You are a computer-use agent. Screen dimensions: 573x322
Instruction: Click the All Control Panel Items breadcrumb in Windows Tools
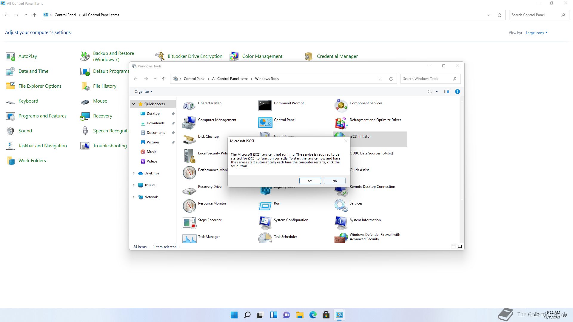point(230,79)
